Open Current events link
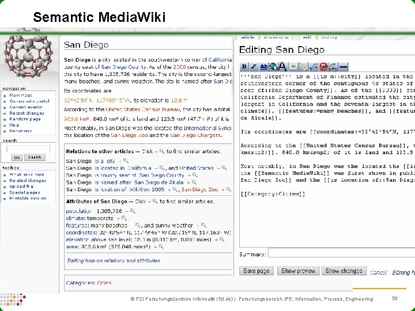Screen dimensions: 415x311 [26, 107]
